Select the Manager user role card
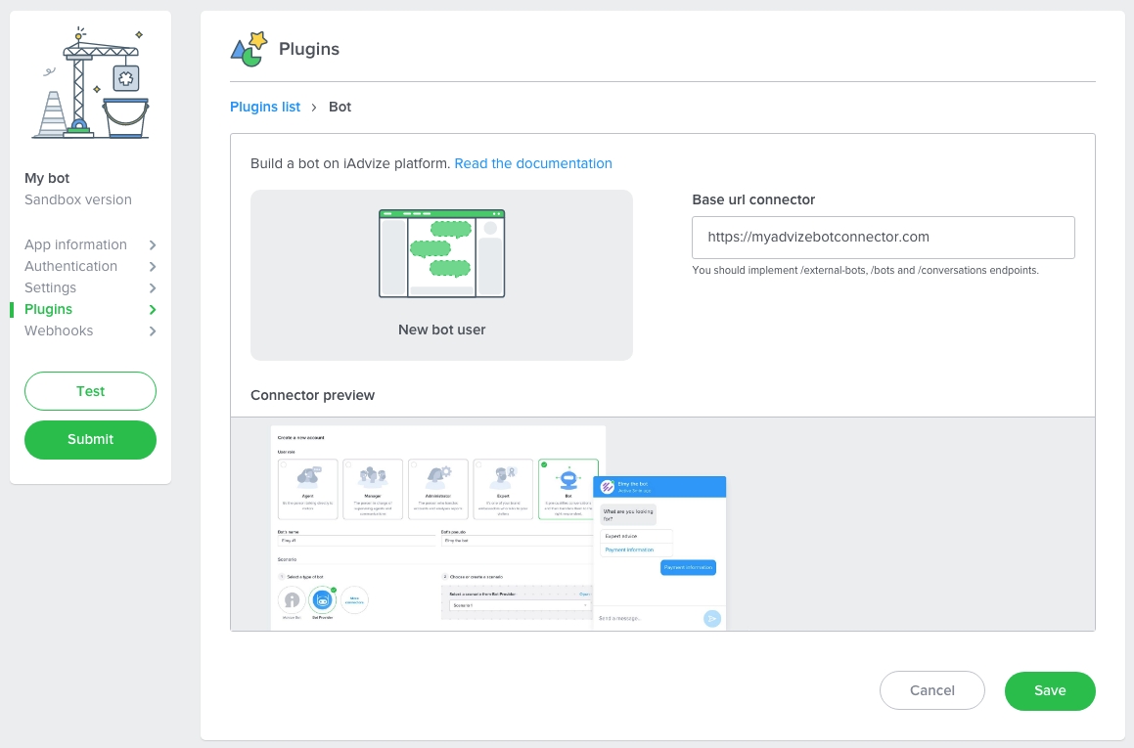 click(372, 489)
